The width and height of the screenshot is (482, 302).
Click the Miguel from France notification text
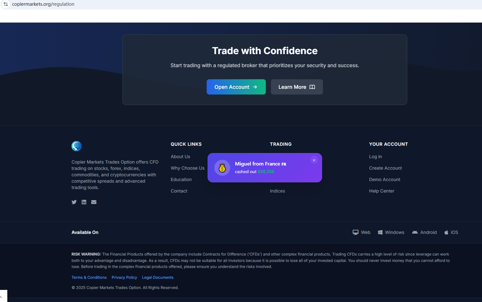[260, 164]
